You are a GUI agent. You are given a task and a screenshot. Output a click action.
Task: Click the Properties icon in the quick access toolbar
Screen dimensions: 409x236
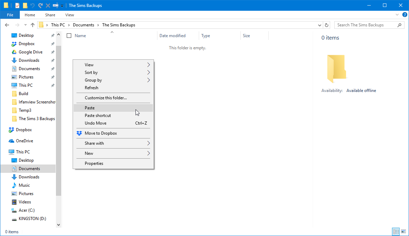(x=17, y=5)
